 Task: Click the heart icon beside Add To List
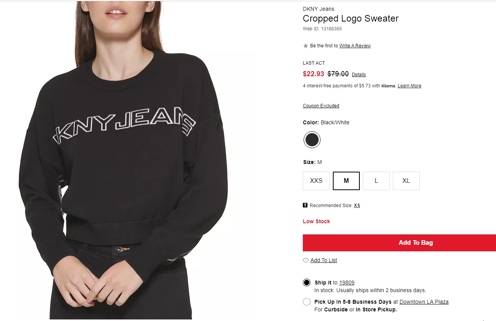pyautogui.click(x=306, y=261)
